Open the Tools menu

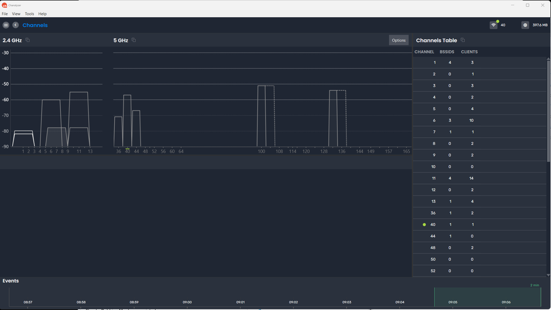click(x=29, y=14)
